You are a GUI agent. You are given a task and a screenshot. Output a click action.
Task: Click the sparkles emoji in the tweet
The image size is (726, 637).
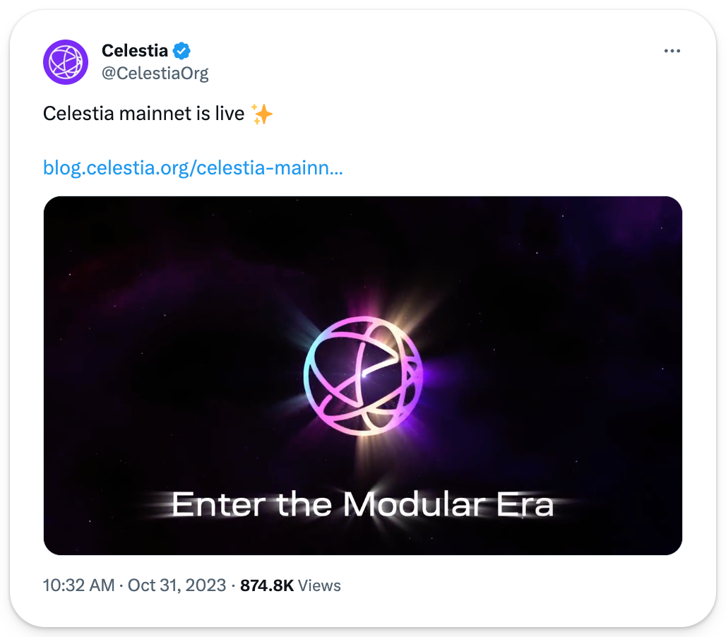pos(262,114)
